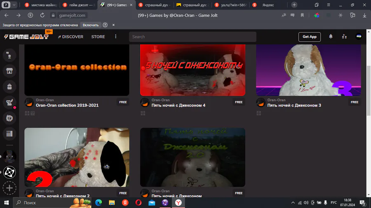The width and height of the screenshot is (371, 208).
Task: Open the game library sidebar icon
Action: tap(9, 134)
